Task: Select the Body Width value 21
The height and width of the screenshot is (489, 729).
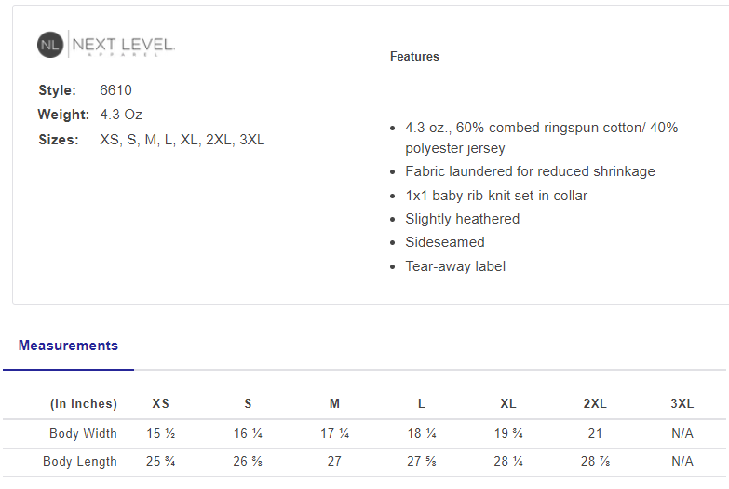Action: coord(595,433)
